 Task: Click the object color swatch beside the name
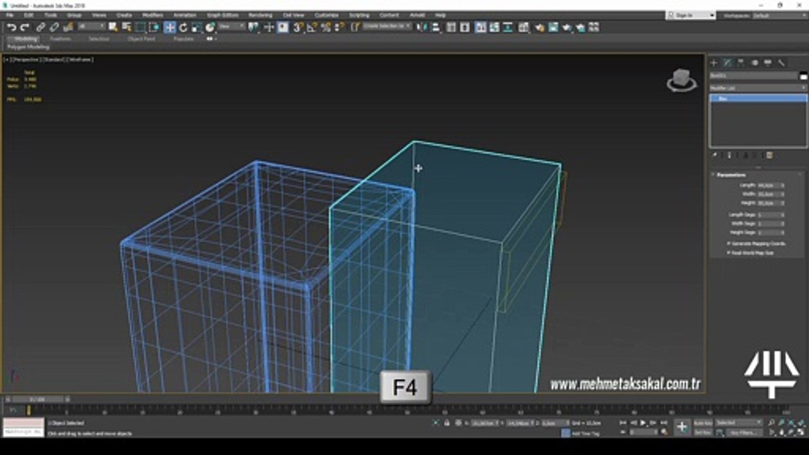coord(803,76)
